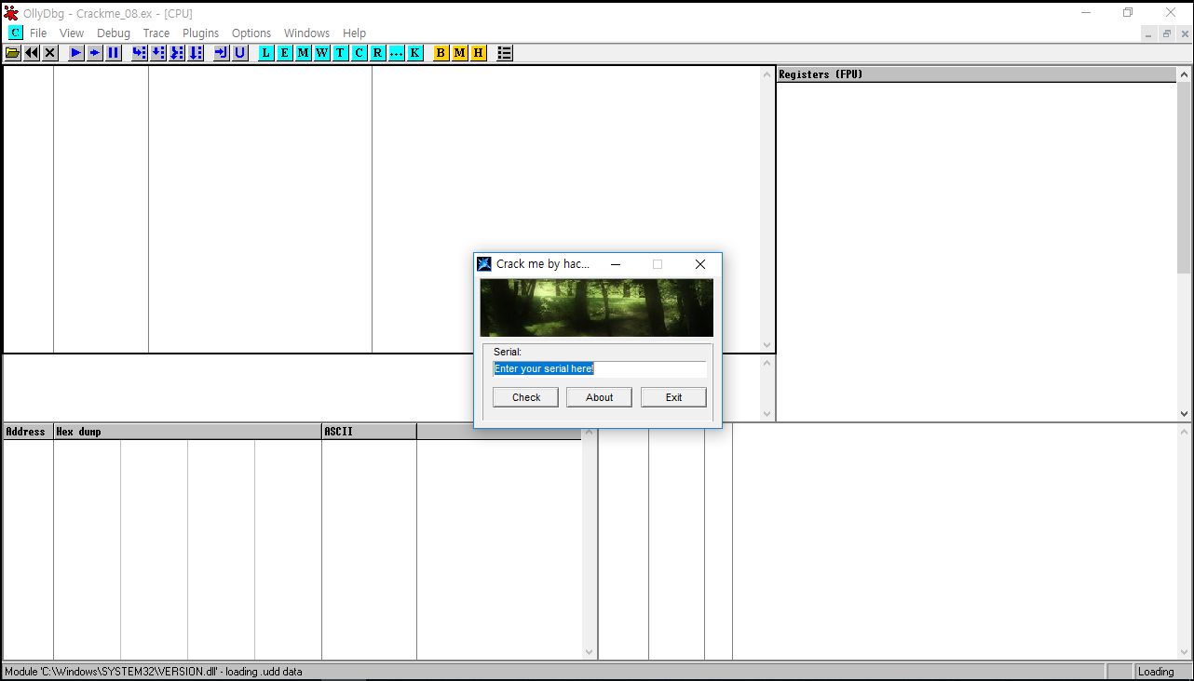Screen dimensions: 1194x681
Task: Click the Trace over icon
Action: click(x=196, y=53)
